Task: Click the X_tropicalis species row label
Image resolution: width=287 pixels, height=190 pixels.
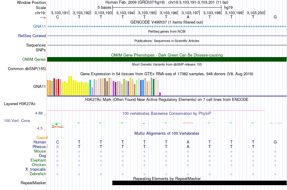Action: [36, 169]
